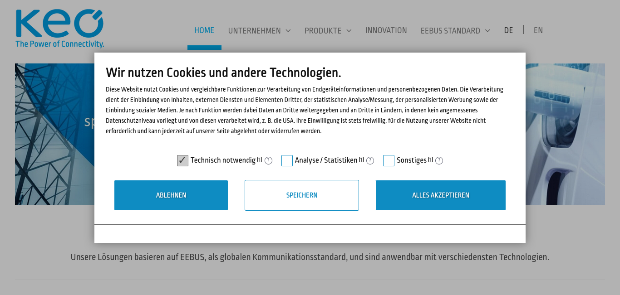Viewport: 620px width, 295px height.
Task: Toggle the Technisch notwendig checkbox
Action: 182,160
